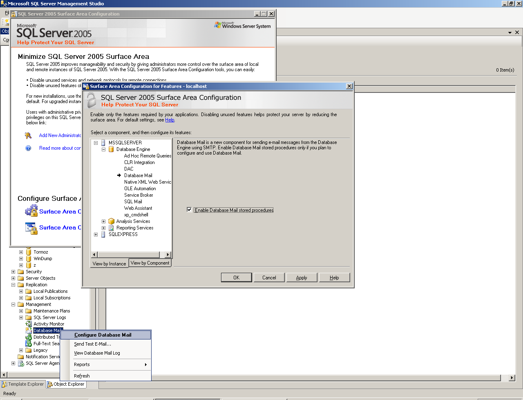Cancel the Features configuration dialog
The height and width of the screenshot is (400, 523).
tap(269, 278)
